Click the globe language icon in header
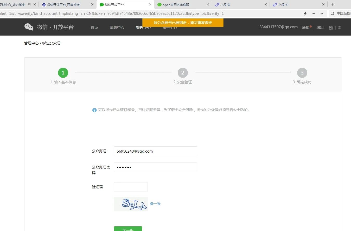351x231 pixels. click(340, 28)
